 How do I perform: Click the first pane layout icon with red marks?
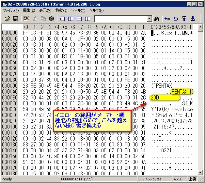[x=62, y=19]
